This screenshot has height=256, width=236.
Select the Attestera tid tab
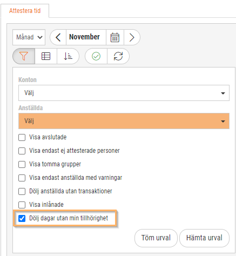pos(25,11)
